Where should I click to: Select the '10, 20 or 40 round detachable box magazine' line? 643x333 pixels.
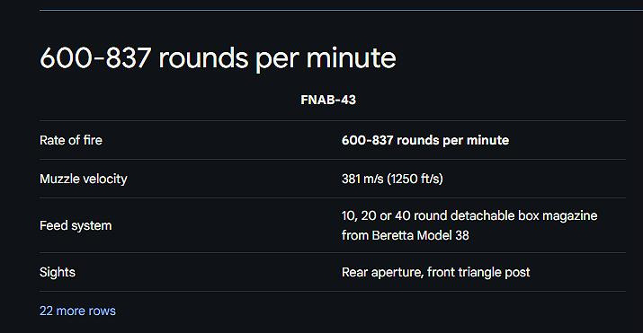tap(469, 215)
